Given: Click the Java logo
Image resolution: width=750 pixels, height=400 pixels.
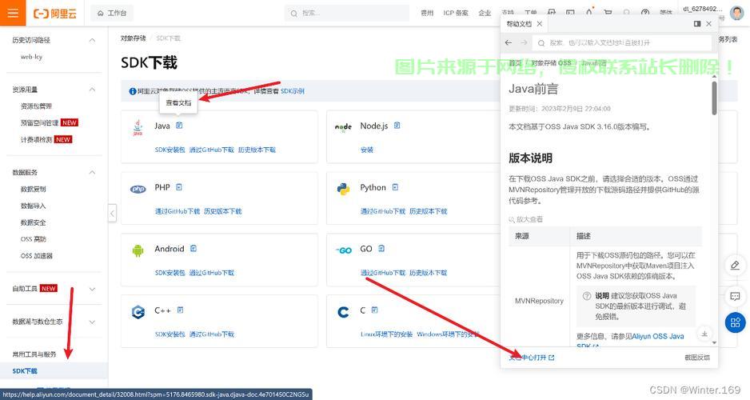Looking at the screenshot, I should click(x=138, y=128).
